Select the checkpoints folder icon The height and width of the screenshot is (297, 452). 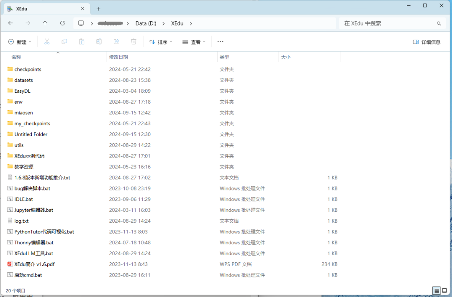point(10,69)
